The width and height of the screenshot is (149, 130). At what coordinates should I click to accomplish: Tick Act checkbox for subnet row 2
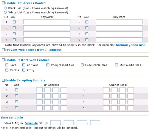tap(16, 96)
